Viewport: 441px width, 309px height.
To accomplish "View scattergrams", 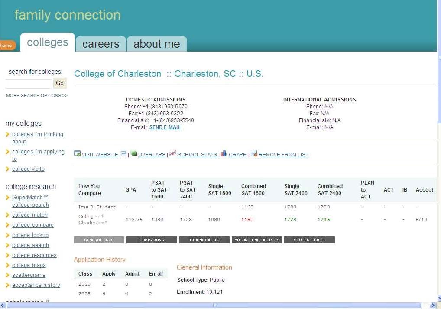I will click(29, 275).
